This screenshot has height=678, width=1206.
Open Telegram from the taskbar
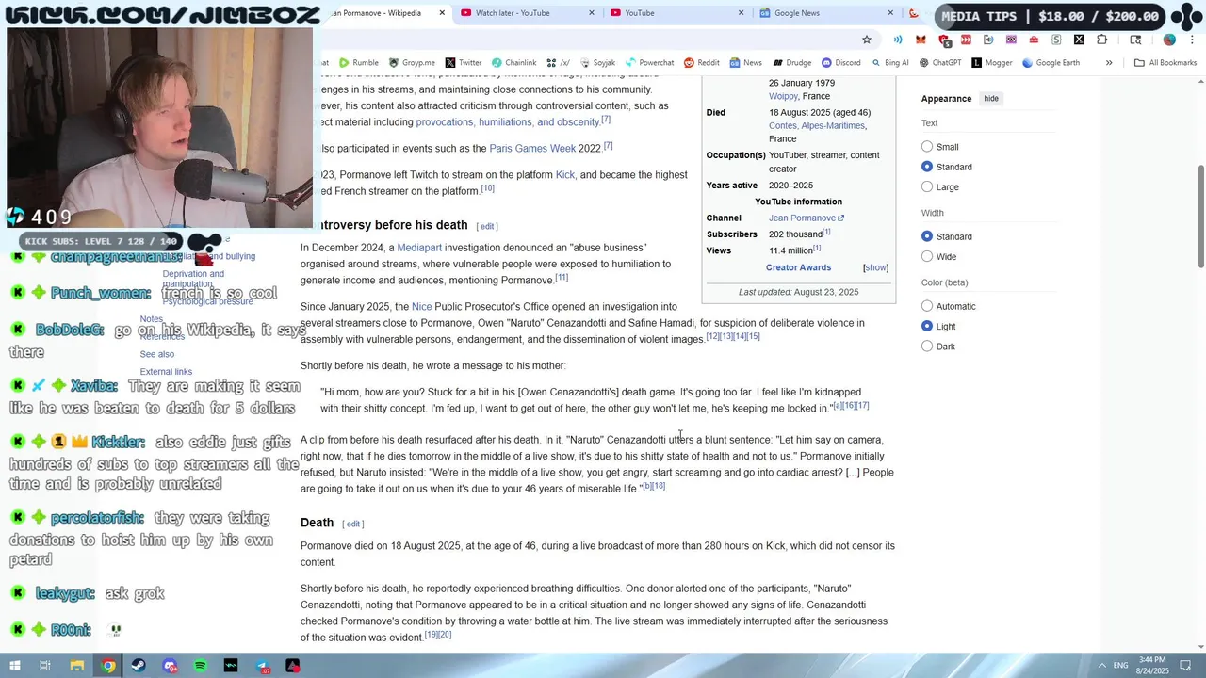point(262,666)
